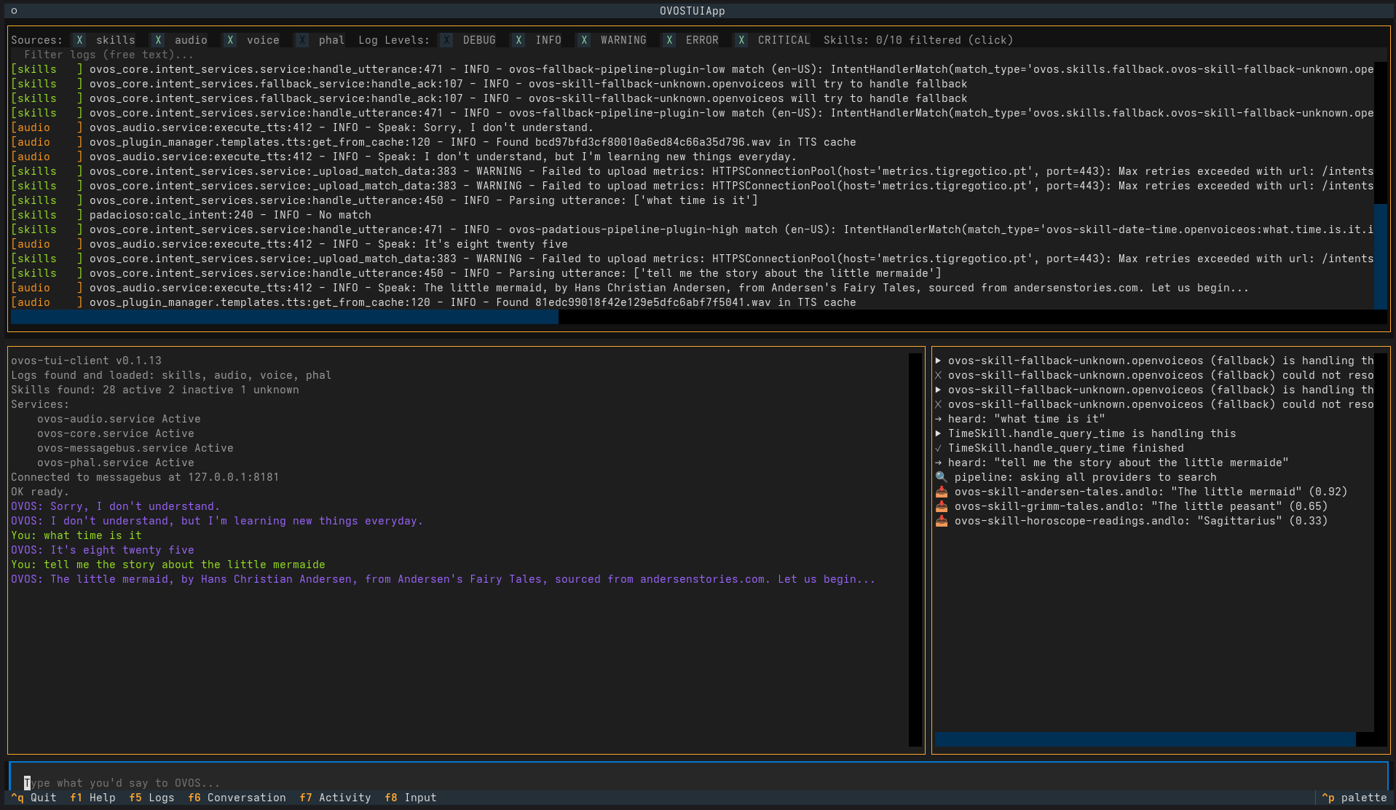Switch to Conversation via f6 footer item
The width and height of the screenshot is (1396, 810).
click(237, 798)
